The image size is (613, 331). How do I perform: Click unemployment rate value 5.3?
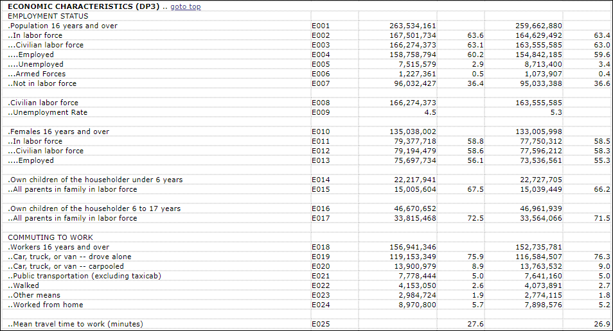pos(556,112)
